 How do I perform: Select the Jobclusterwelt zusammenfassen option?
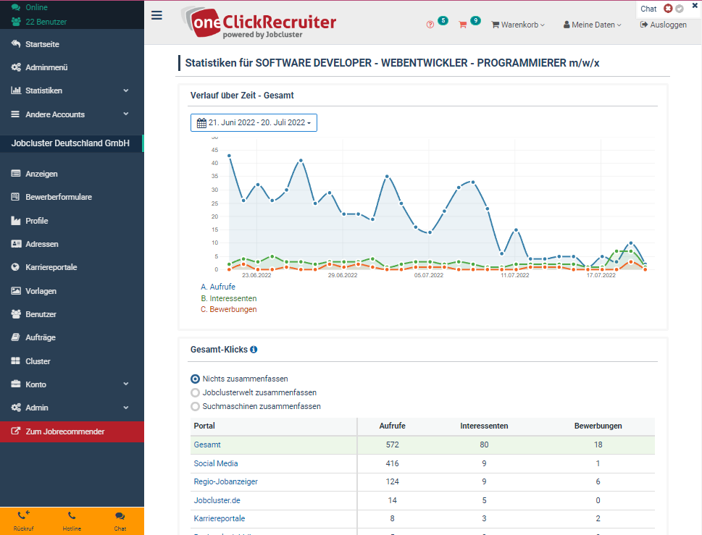click(x=194, y=392)
